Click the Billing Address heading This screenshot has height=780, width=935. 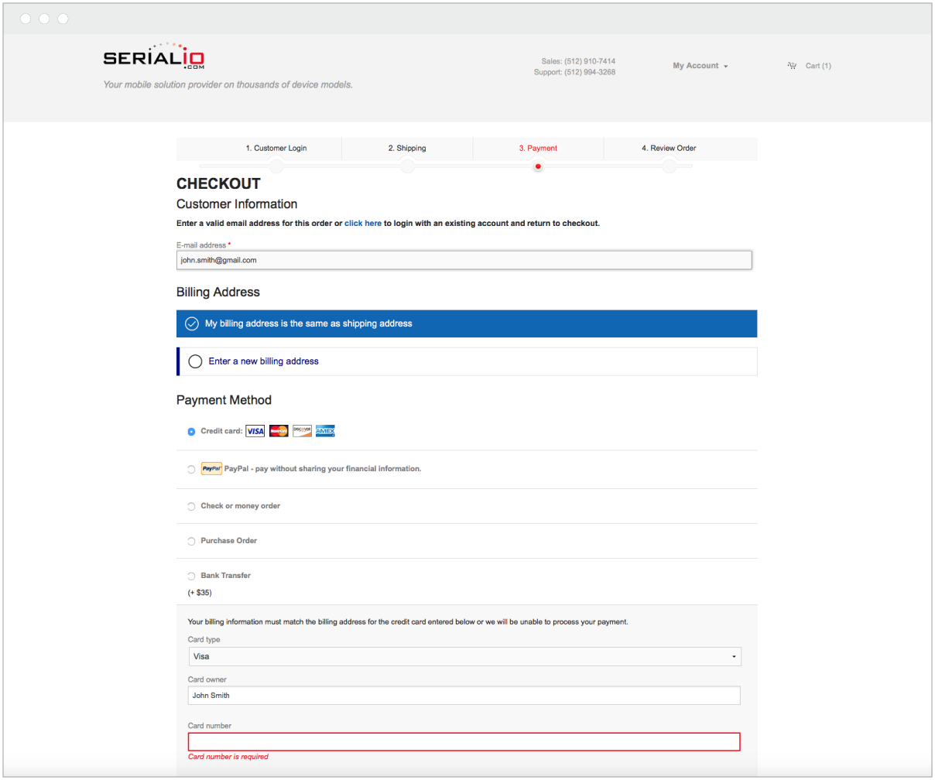[x=218, y=292]
